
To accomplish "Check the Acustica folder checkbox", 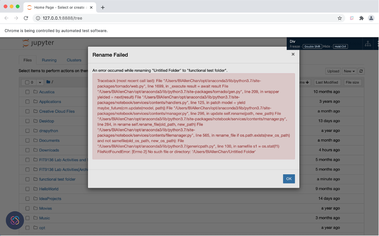I will [27, 92].
